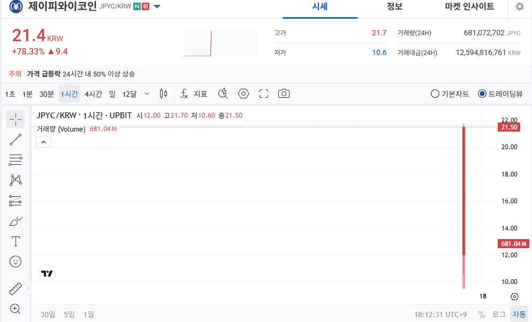Click the alert/replay clock icon
Screen dimensions: 532x322
pyautogui.click(x=223, y=94)
